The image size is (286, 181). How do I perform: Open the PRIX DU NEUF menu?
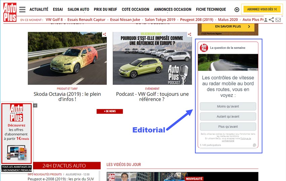click(105, 9)
